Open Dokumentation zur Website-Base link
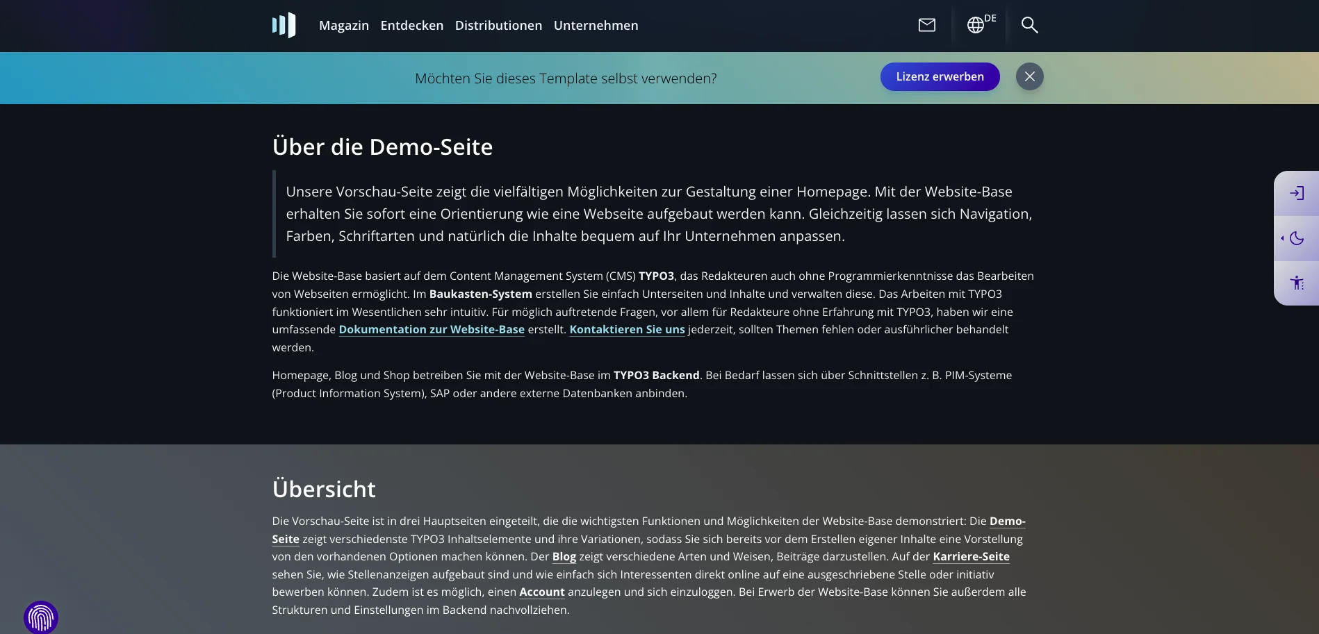Image resolution: width=1319 pixels, height=634 pixels. click(432, 329)
